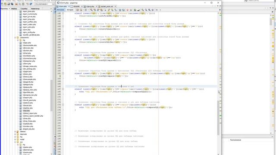Open the configuration combo box in main toolbar

point(44,4)
